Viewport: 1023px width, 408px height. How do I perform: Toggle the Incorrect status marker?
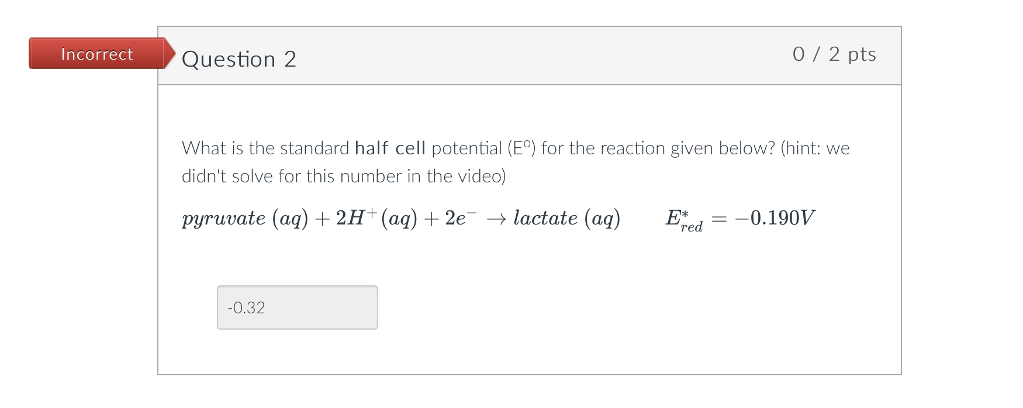point(96,54)
